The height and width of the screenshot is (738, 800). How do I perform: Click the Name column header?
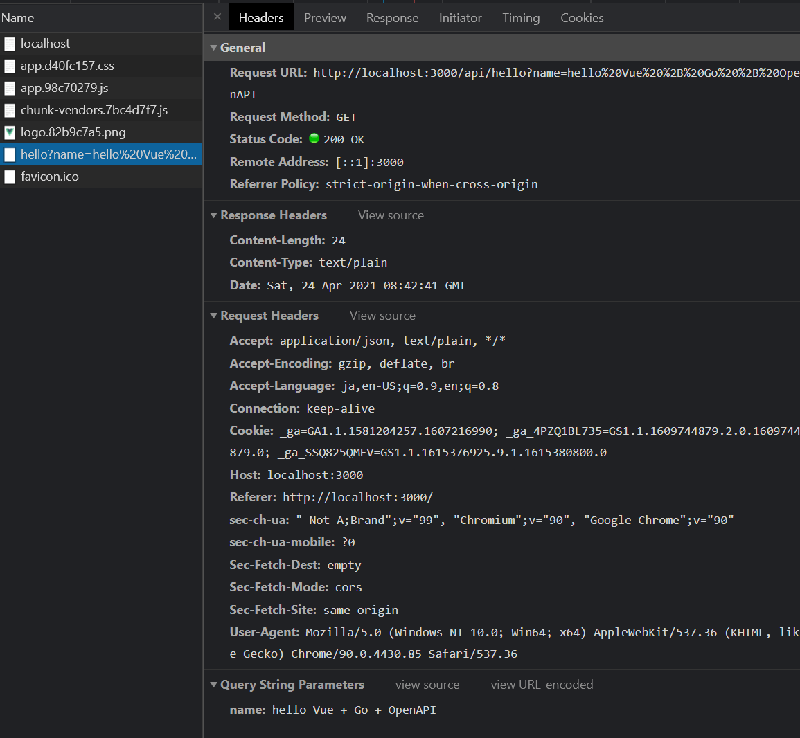click(x=101, y=18)
